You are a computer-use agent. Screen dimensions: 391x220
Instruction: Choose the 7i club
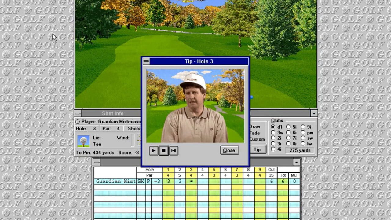point(291,138)
